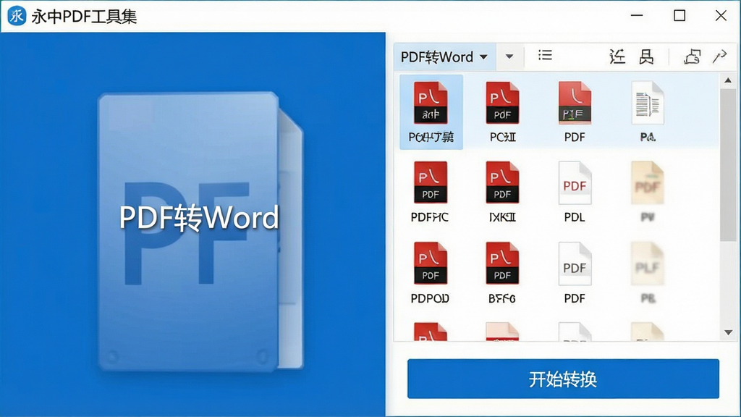Click the 开始转换 button
This screenshot has width=741, height=417.
563,379
